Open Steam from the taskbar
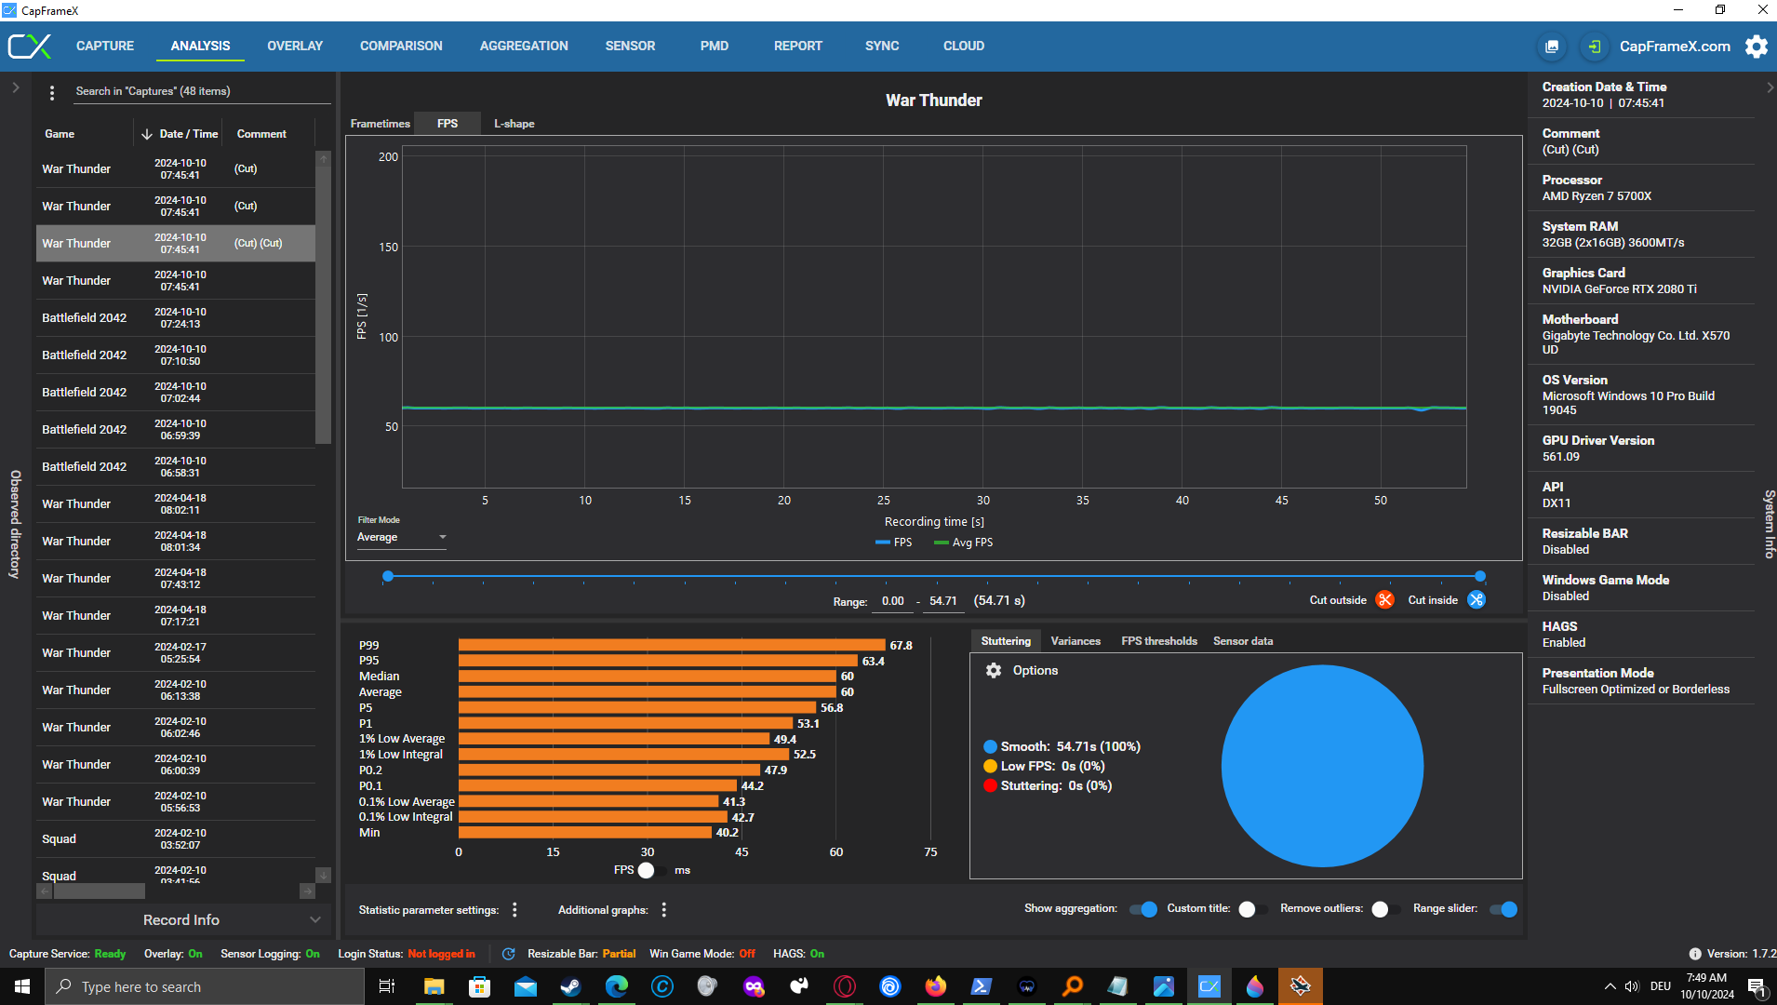 [570, 986]
